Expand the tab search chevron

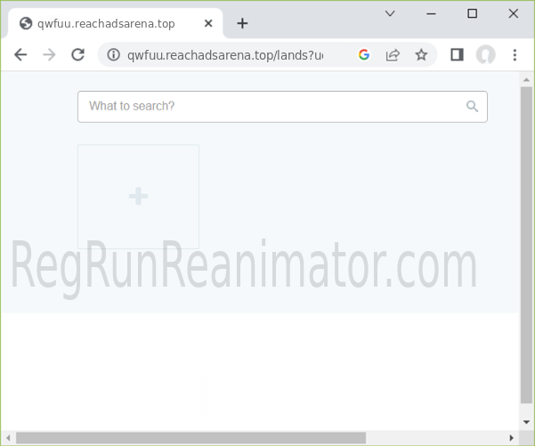pos(390,13)
